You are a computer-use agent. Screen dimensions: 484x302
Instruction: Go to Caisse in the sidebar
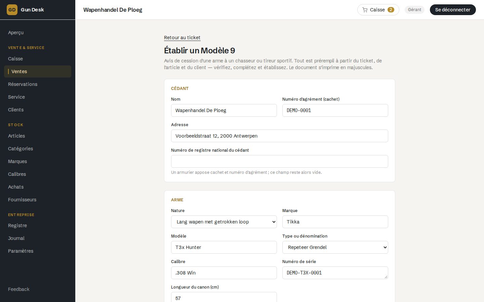tap(38, 59)
